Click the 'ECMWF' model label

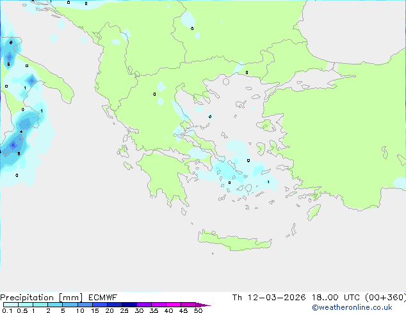click(x=103, y=298)
